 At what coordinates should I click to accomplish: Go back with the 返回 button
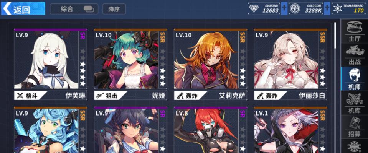pyautogui.click(x=23, y=8)
